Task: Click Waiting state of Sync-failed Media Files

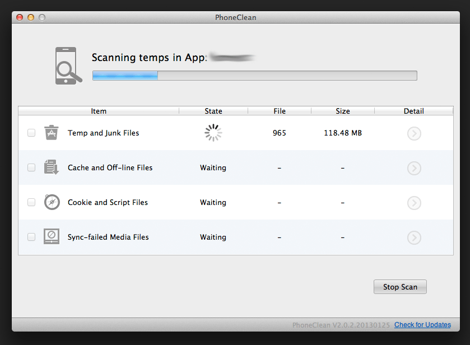Action: pos(213,237)
